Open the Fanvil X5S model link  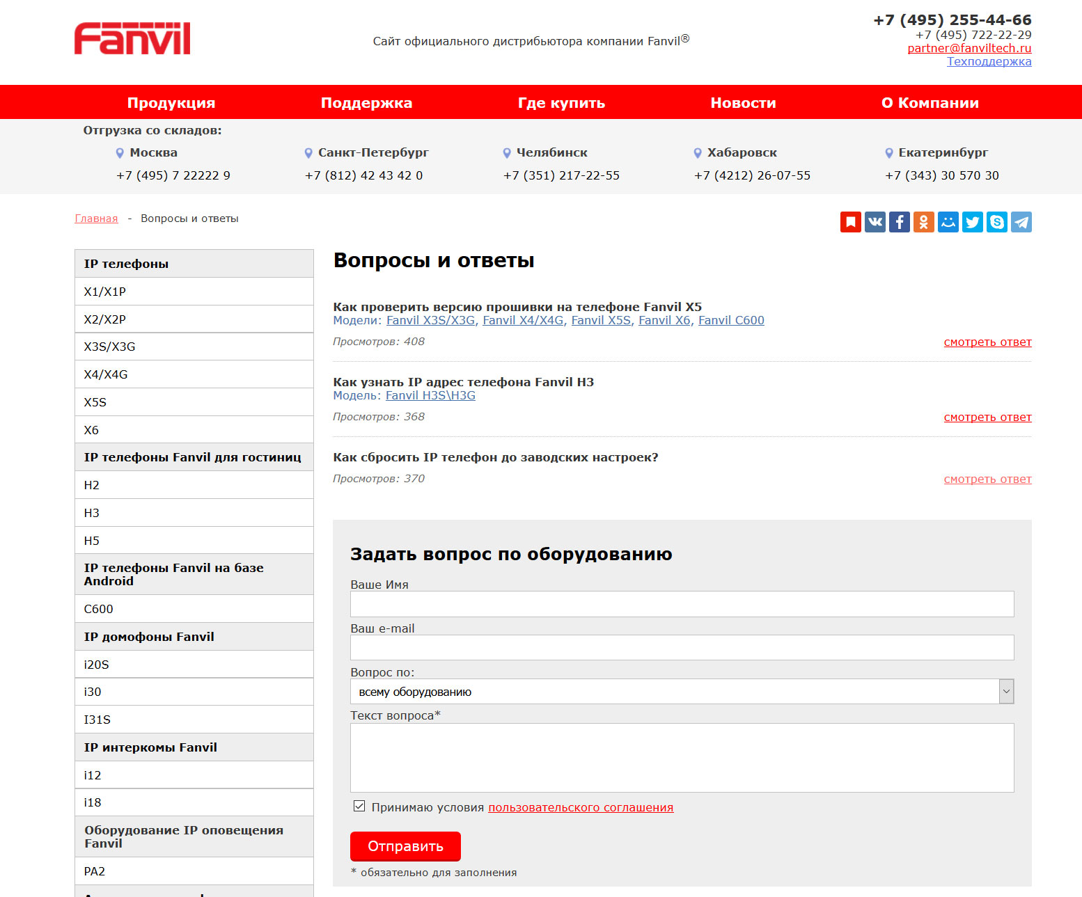click(x=601, y=320)
